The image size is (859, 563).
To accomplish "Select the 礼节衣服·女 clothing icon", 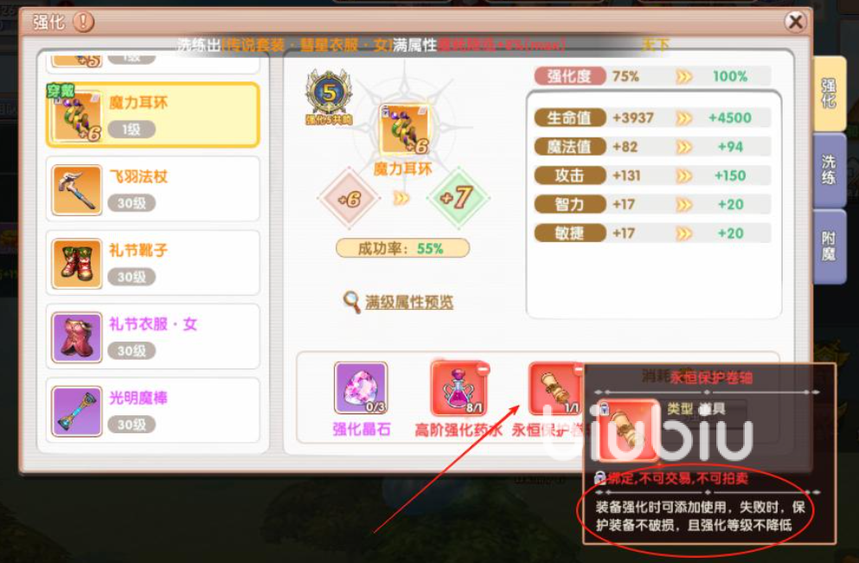I will pyautogui.click(x=77, y=337).
